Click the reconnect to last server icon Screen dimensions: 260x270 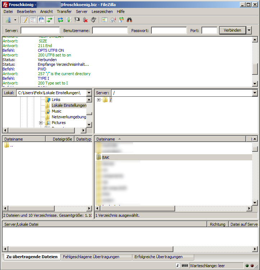tap(93, 20)
